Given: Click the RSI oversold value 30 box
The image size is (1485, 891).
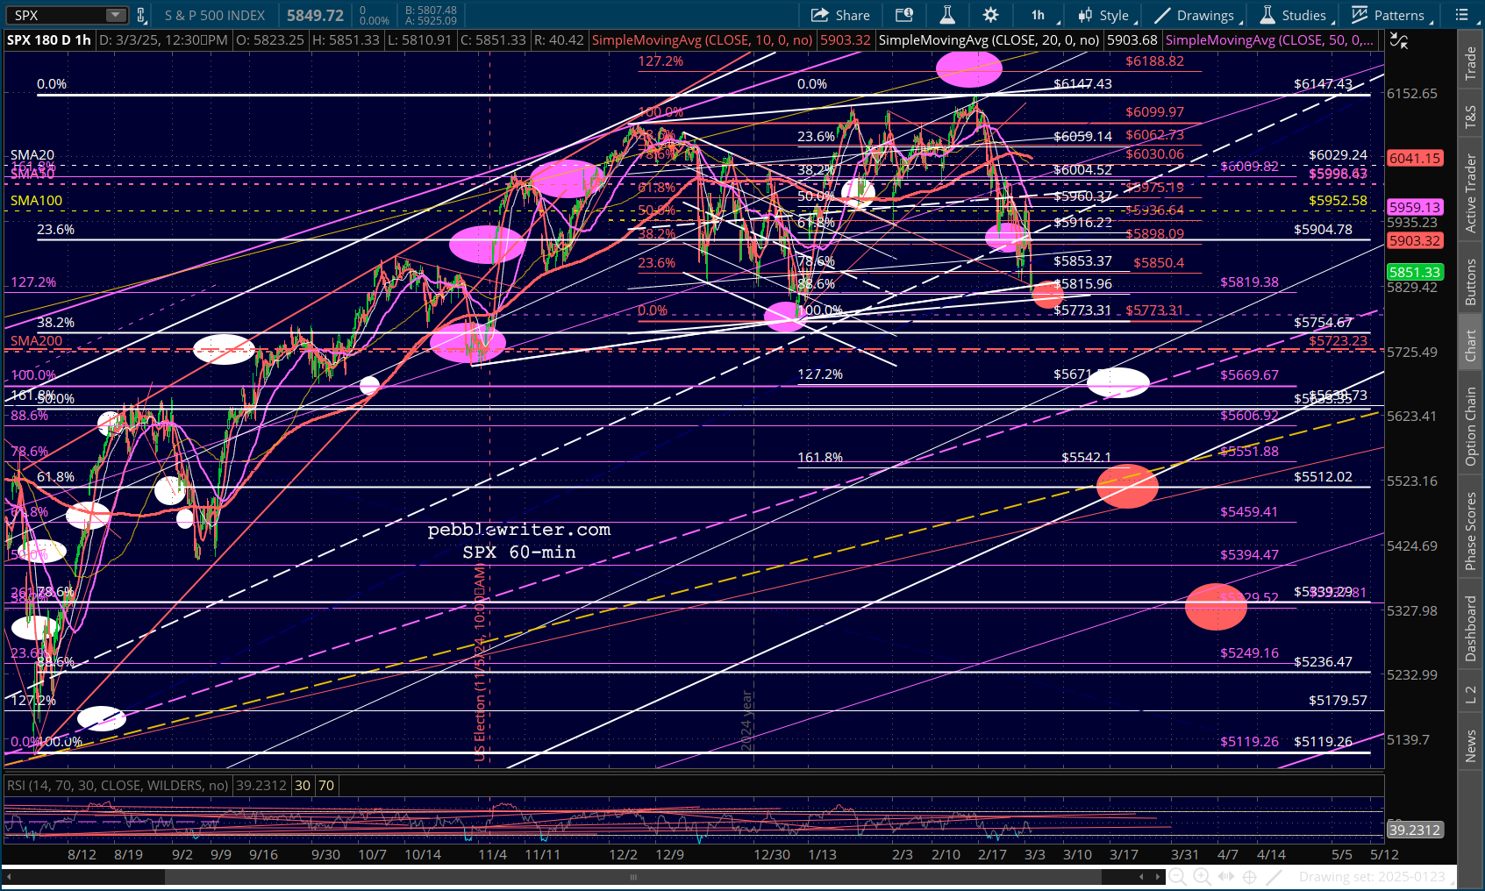Looking at the screenshot, I should click(303, 786).
